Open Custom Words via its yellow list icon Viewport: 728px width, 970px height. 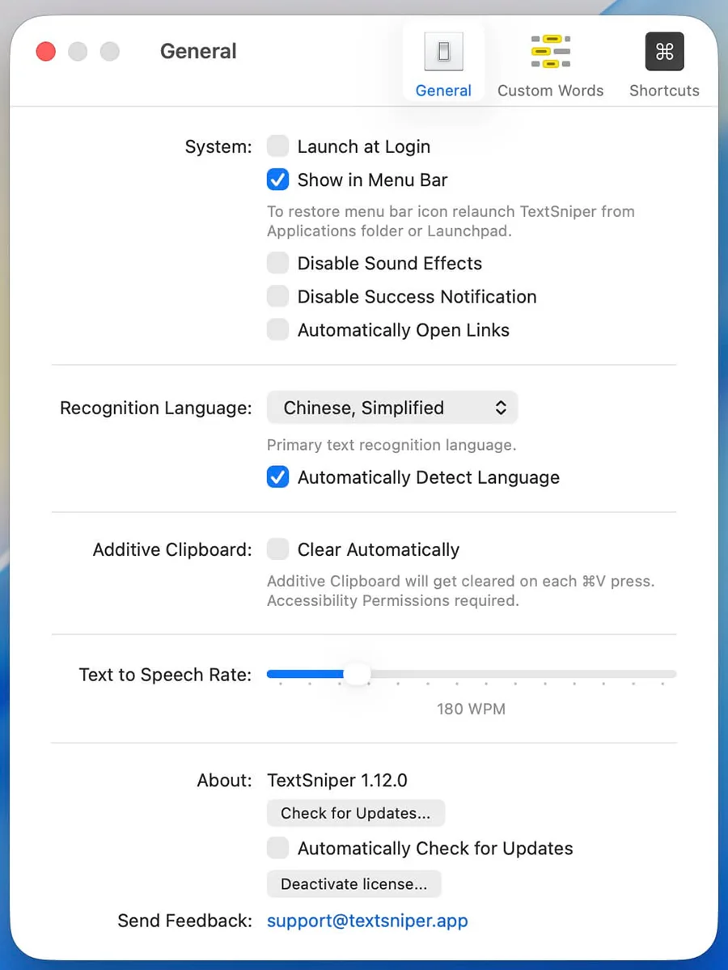(550, 52)
